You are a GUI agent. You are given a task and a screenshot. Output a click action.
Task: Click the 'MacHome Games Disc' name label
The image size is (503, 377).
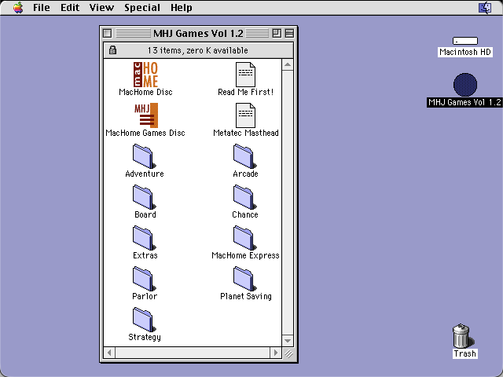tap(145, 133)
